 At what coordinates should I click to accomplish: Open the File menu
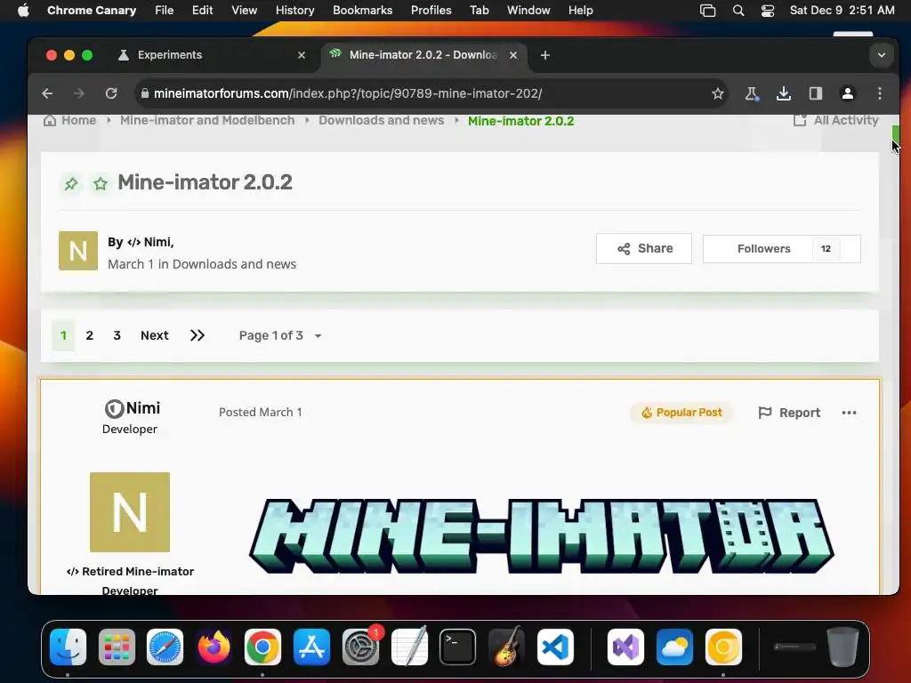165,10
